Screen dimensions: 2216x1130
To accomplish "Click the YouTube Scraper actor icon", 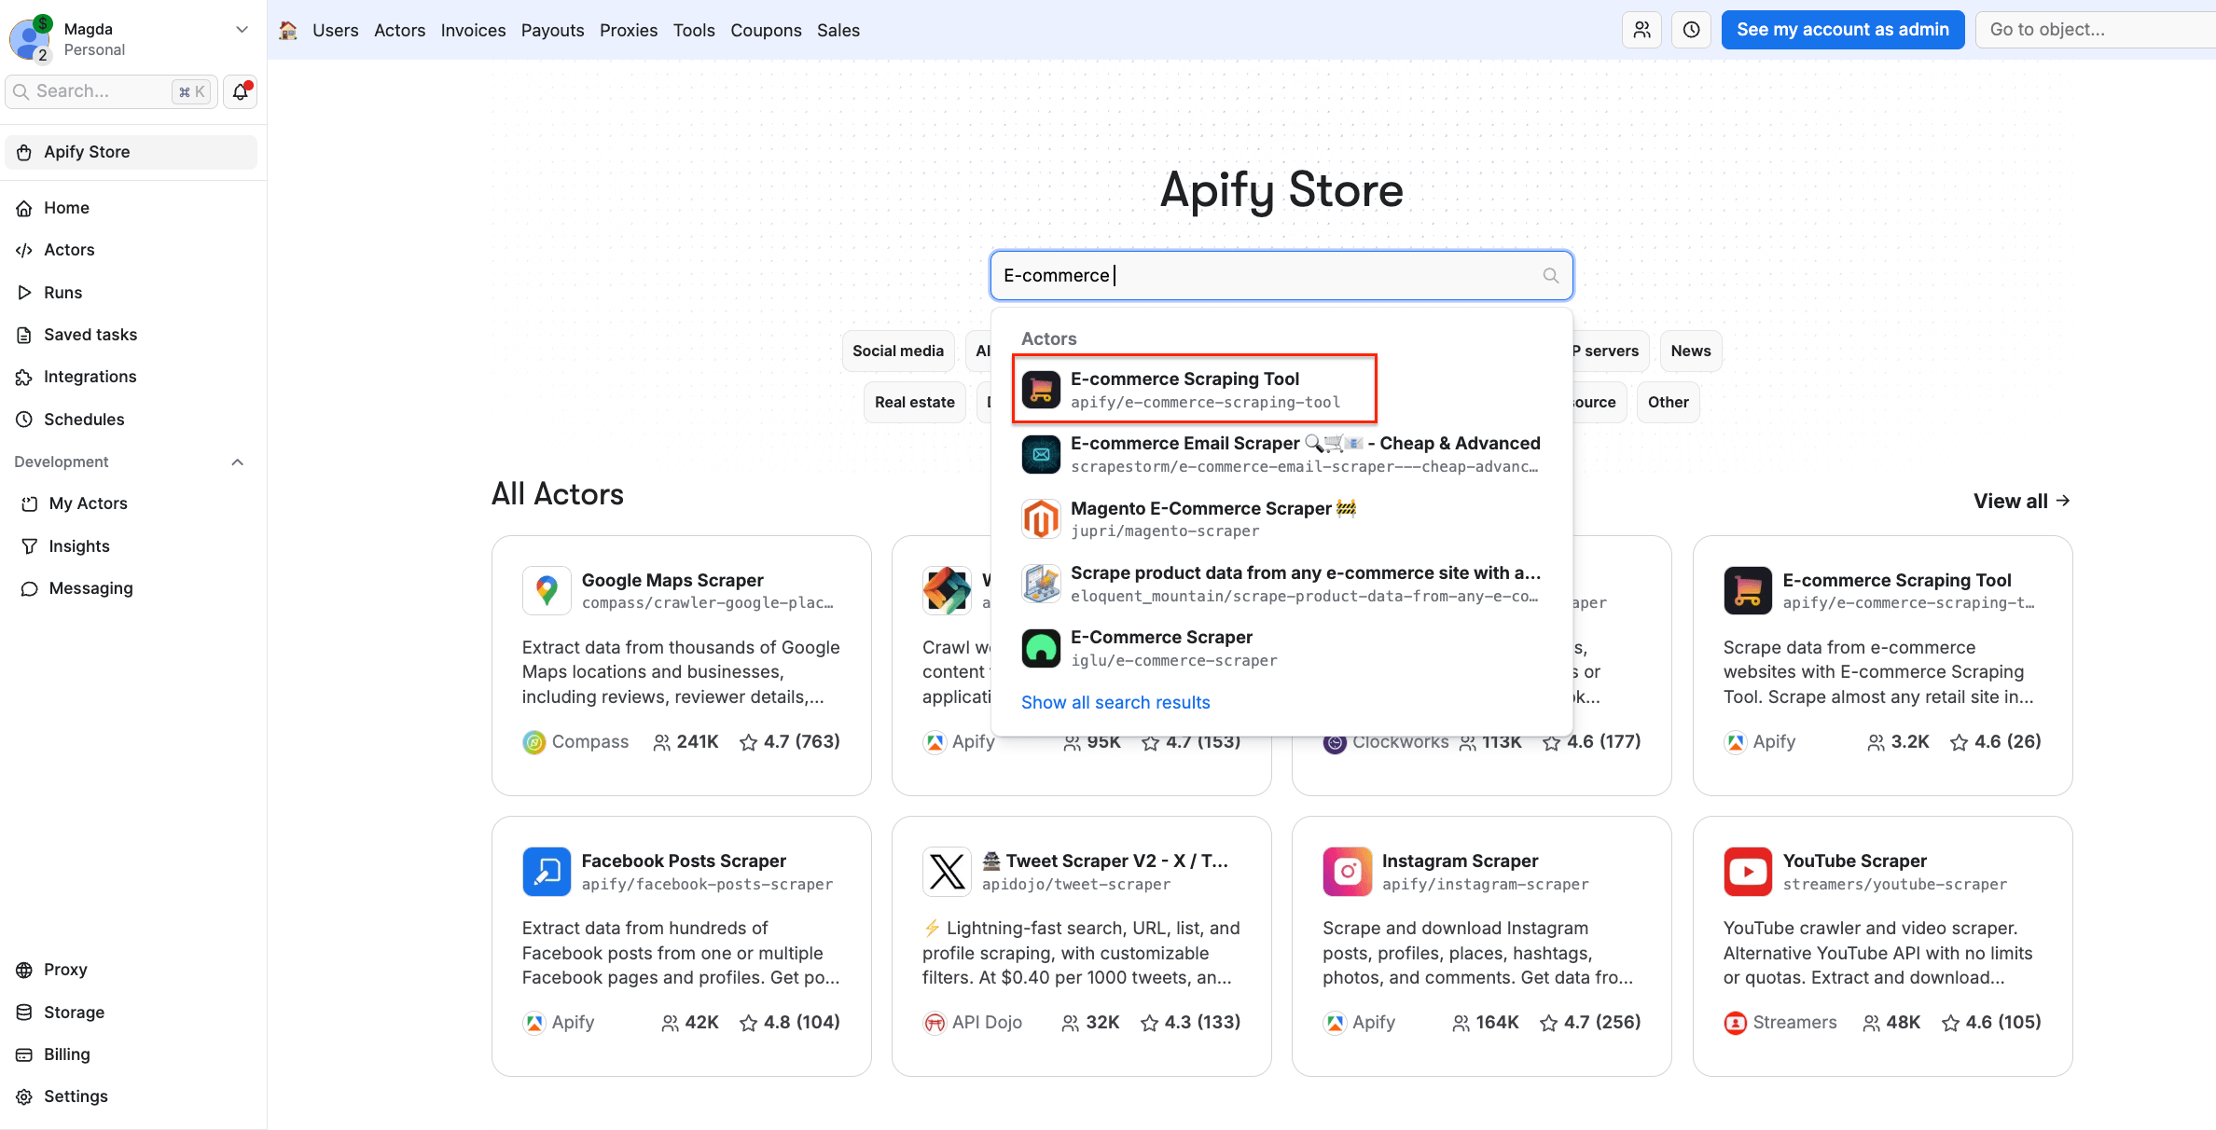I will coord(1748,871).
